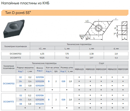Click size code "028" in the DCGW0702 group
Viewport: 130px width, 111px height.
click(63, 81)
